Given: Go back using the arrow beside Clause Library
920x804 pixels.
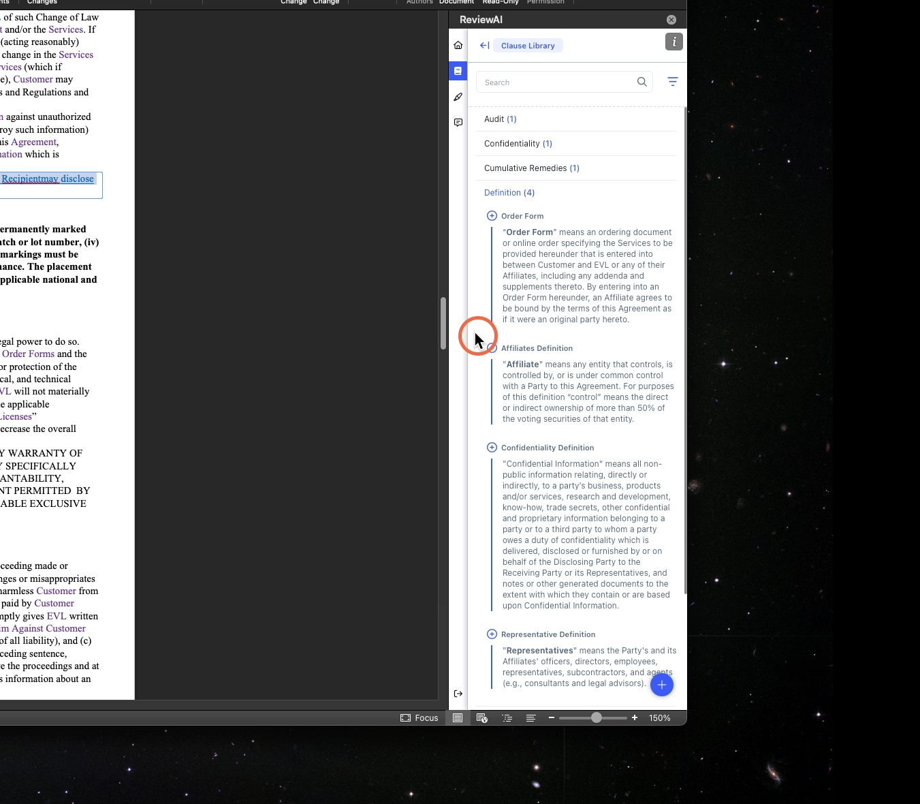Looking at the screenshot, I should point(485,46).
